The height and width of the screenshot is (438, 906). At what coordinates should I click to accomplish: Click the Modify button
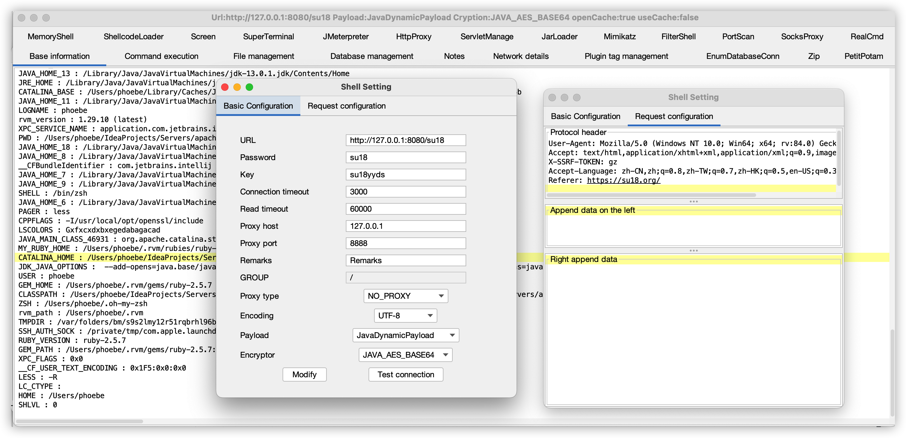[x=304, y=375]
